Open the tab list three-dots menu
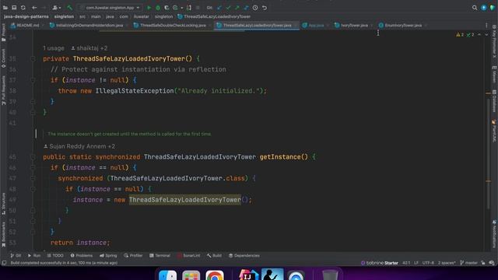The height and width of the screenshot is (280, 498). [x=486, y=26]
